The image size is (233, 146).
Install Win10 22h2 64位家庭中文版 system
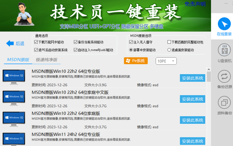tap(192, 99)
